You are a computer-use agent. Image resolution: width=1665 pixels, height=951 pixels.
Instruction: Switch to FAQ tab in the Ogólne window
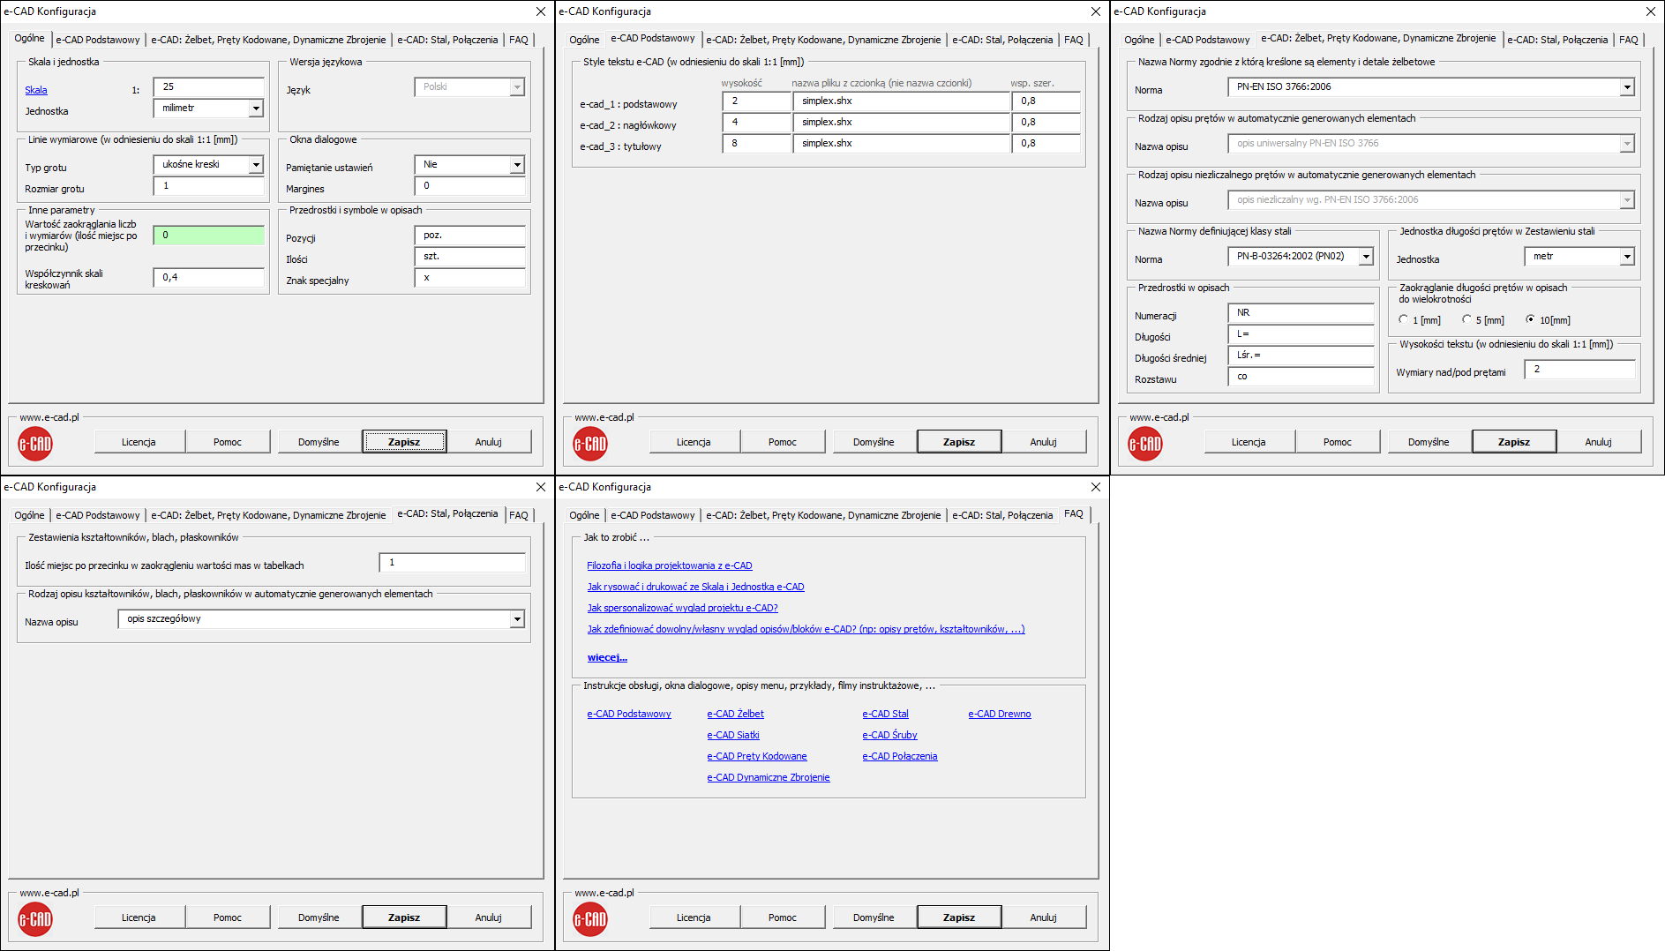point(519,40)
